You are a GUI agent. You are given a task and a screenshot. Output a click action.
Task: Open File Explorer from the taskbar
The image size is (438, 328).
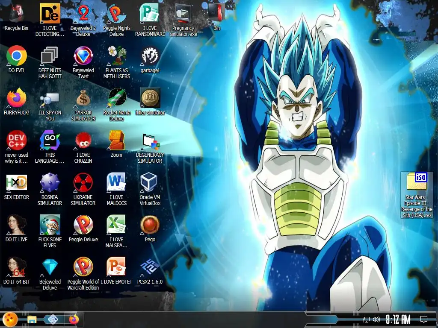[x=32, y=319]
